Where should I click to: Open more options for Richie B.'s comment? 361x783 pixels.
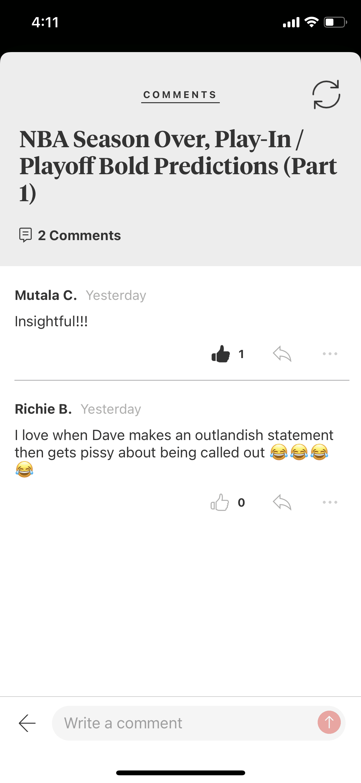click(x=330, y=502)
